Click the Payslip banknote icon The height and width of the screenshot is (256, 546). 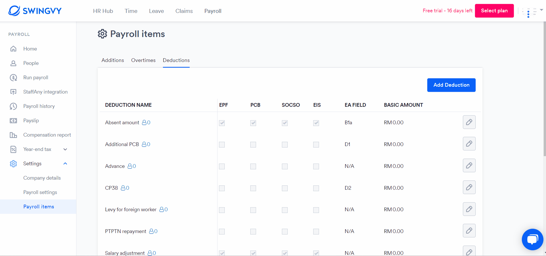(13, 121)
